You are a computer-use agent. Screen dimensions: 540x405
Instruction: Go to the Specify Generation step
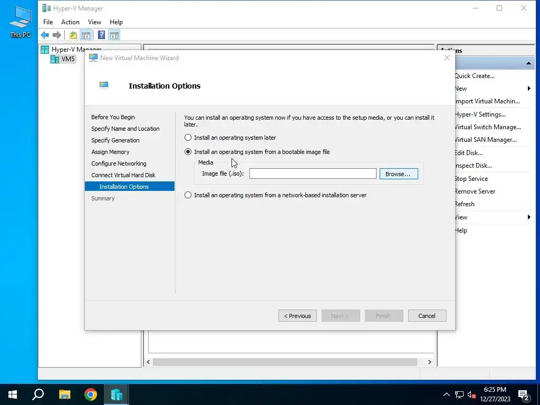pyautogui.click(x=115, y=140)
